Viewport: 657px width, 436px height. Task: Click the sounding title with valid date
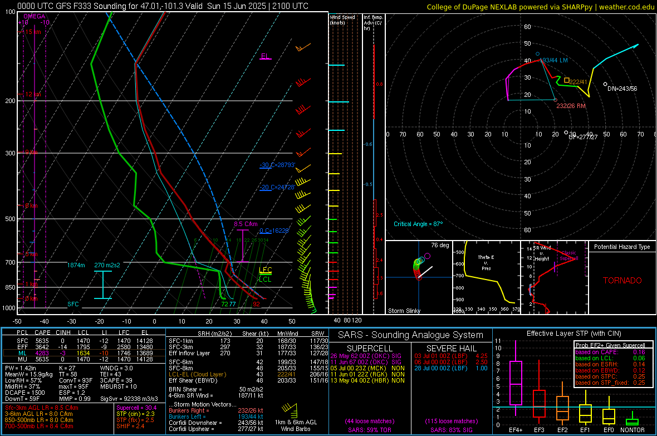point(163,6)
